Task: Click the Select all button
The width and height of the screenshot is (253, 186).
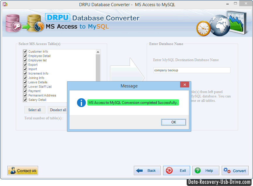Action: [x=35, y=110]
